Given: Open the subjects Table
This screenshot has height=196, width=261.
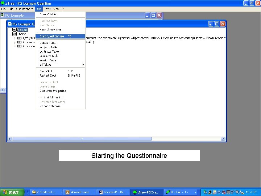Looking at the screenshot, I should coord(60,47).
